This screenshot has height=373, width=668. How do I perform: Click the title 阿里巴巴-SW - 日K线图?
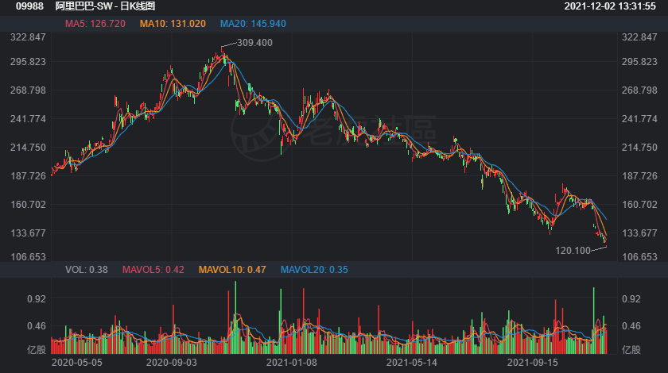105,6
